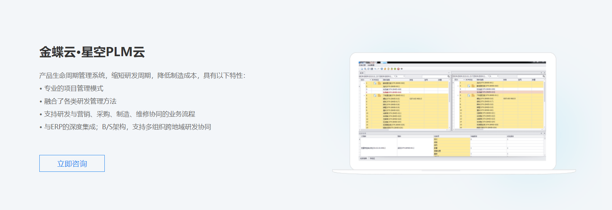This screenshot has width=612, height=210.
Task: Click the document icon in left BOM row 1
Action: 375,83
